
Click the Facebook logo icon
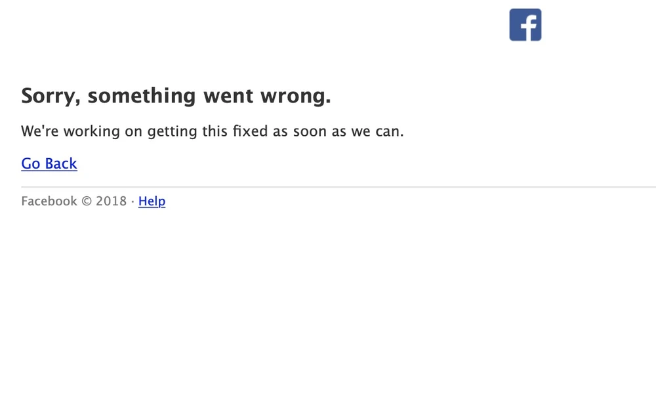(x=525, y=25)
